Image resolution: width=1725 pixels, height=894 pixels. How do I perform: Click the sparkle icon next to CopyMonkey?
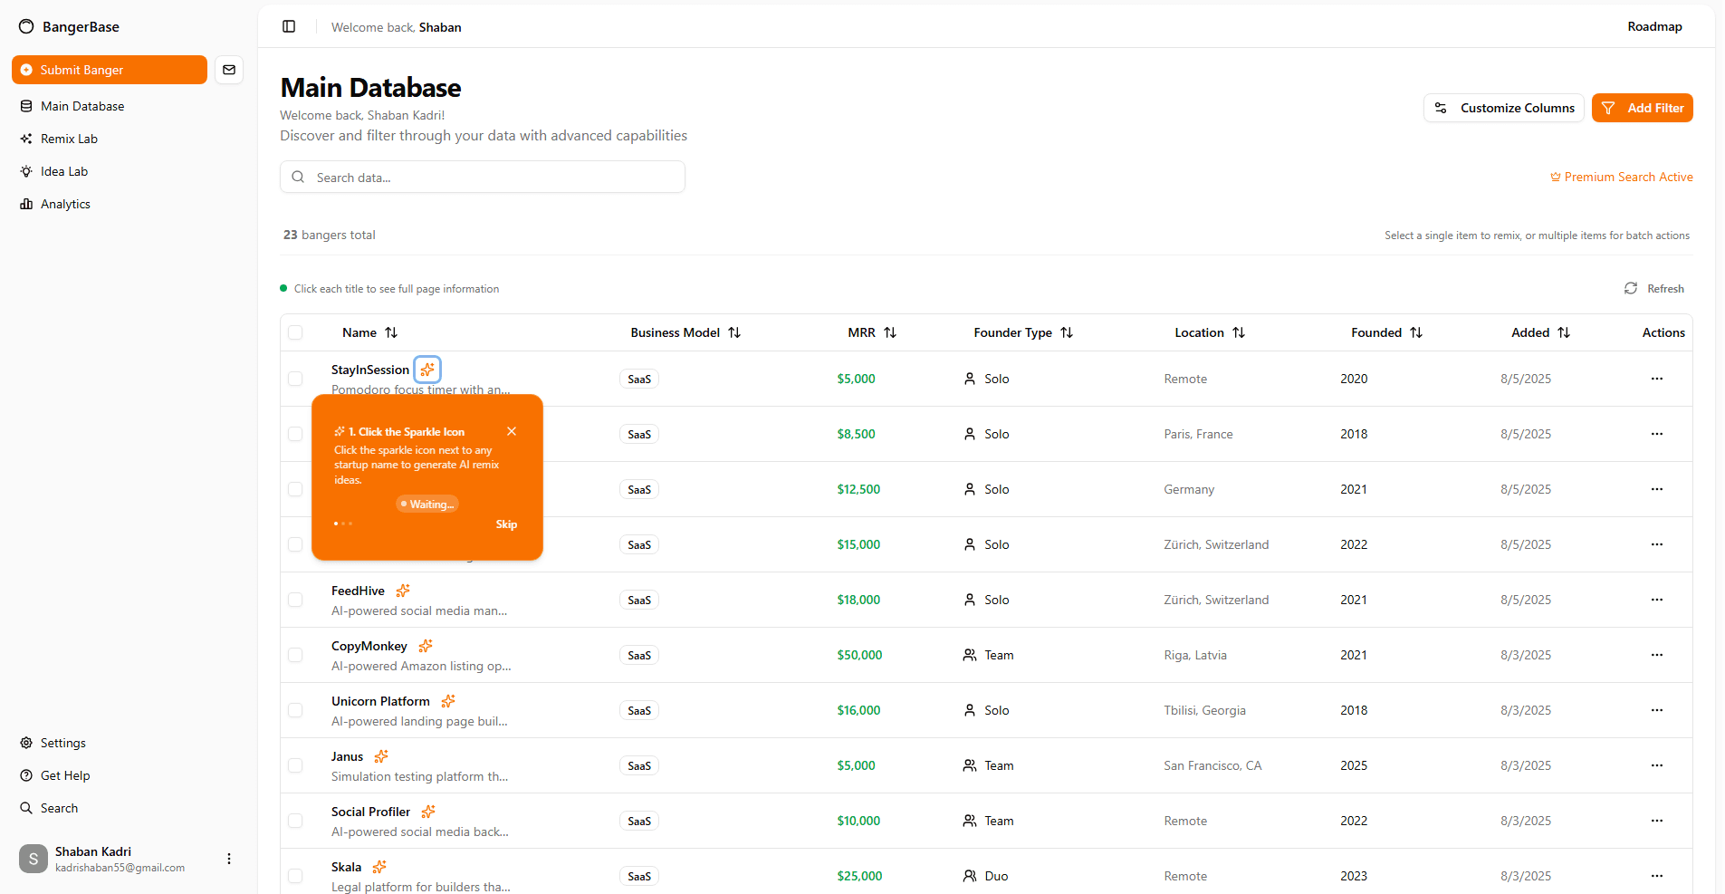[x=426, y=646]
